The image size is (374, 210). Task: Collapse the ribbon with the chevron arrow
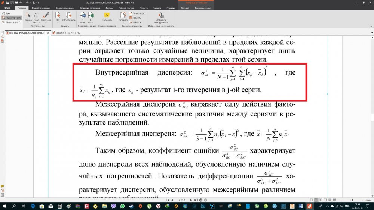click(x=371, y=26)
